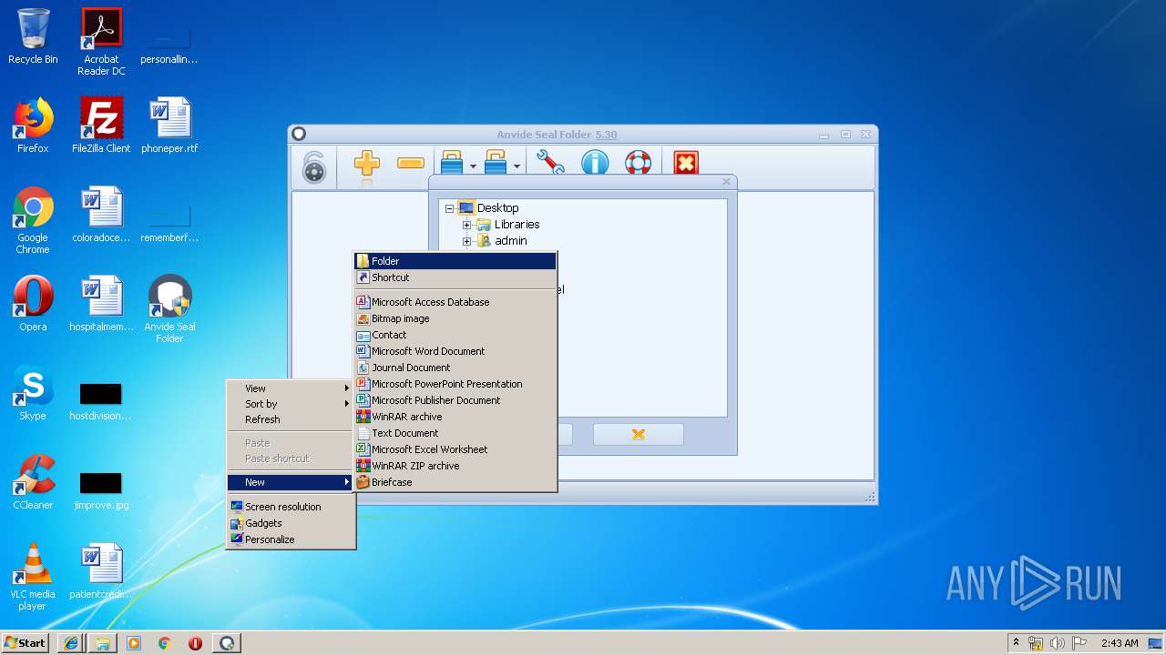The width and height of the screenshot is (1166, 655).
Task: Open the blue Info icon
Action: (x=595, y=164)
